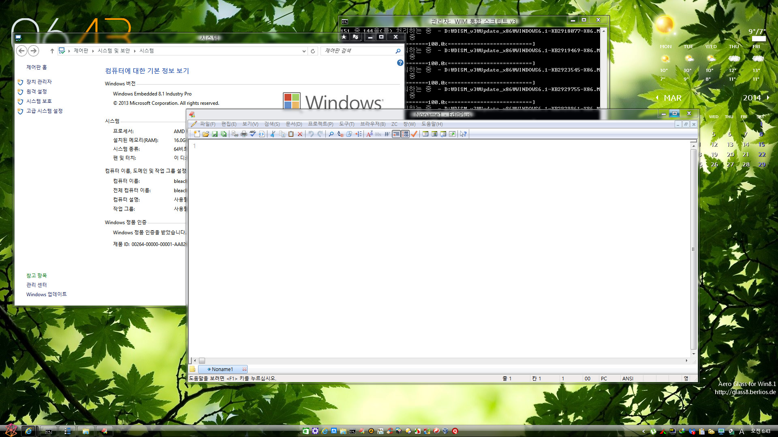
Task: Click the Paste clipboard icon
Action: (291, 134)
